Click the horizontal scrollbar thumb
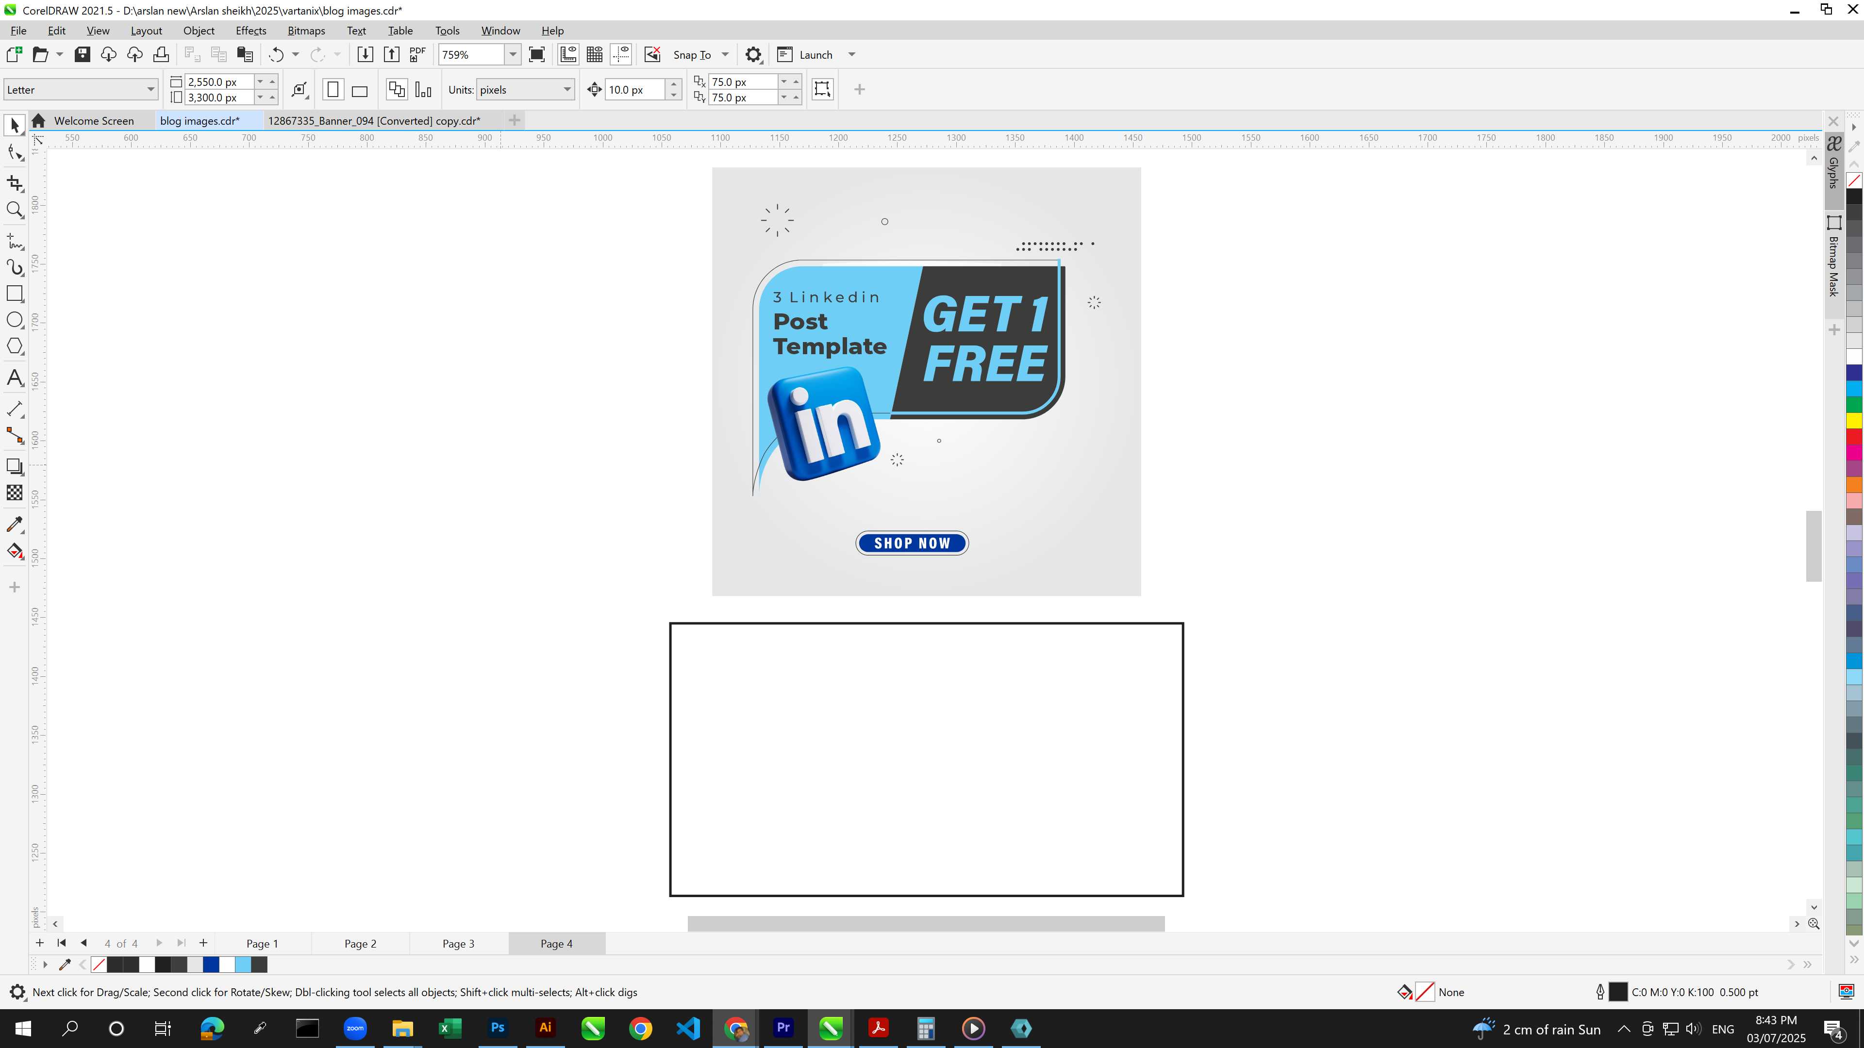Image resolution: width=1864 pixels, height=1048 pixels. [x=926, y=924]
